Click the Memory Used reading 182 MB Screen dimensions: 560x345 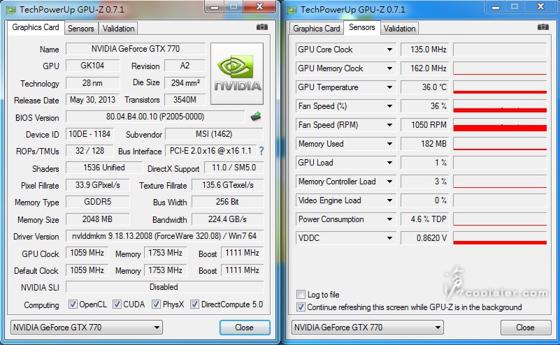424,144
